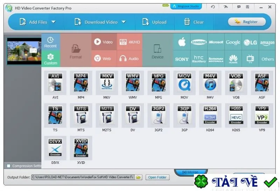Open Others device category
280x191 pixels.
tap(267, 59)
